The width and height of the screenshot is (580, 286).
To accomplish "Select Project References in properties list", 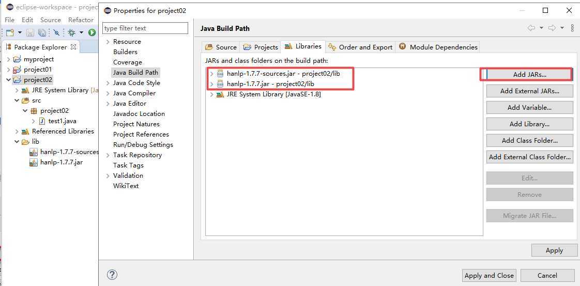I will [141, 134].
